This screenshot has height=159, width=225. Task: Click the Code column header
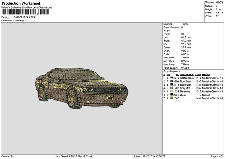pos(198,74)
